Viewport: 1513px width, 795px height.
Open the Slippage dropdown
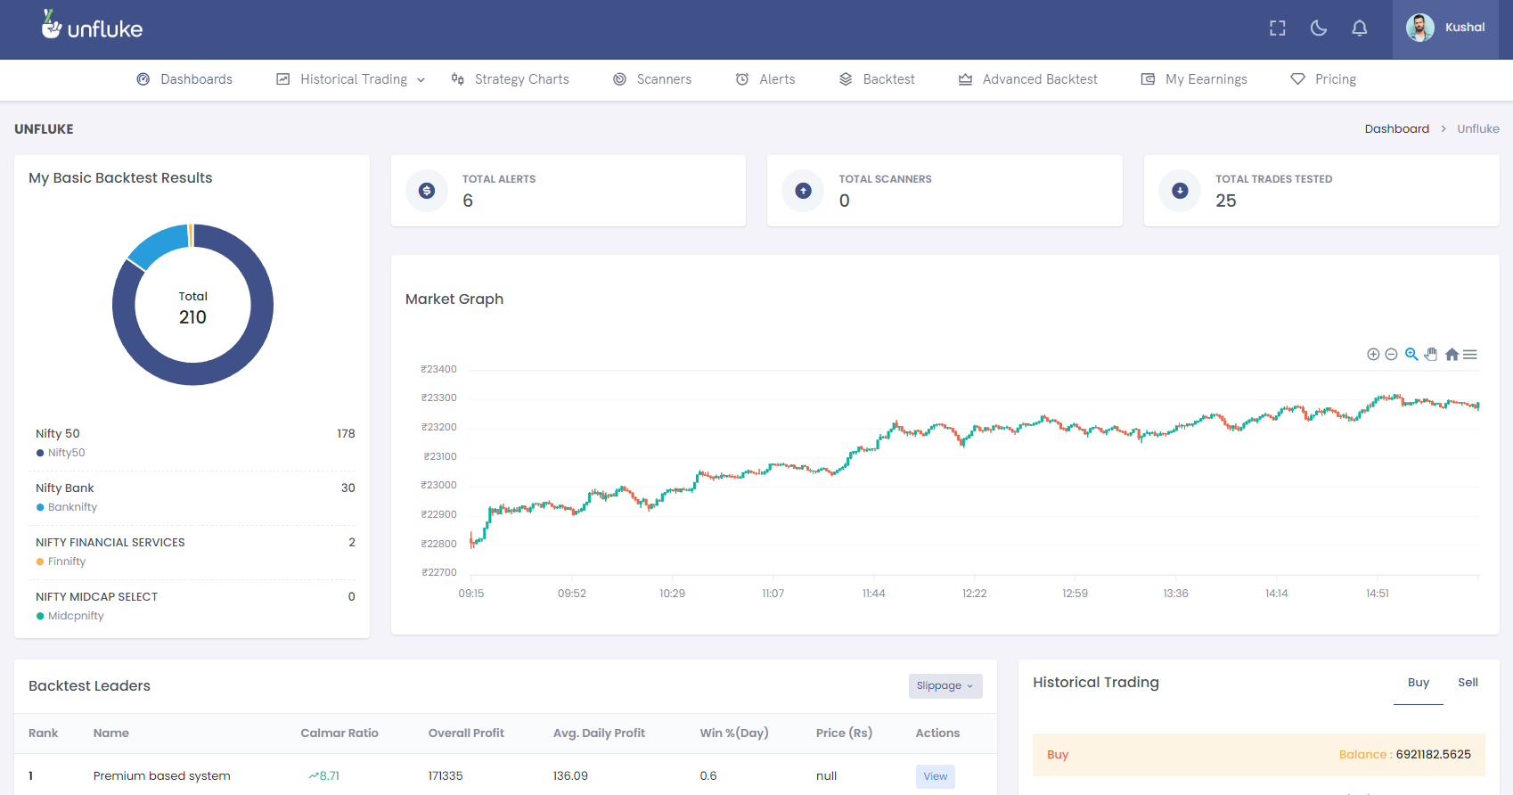click(945, 685)
